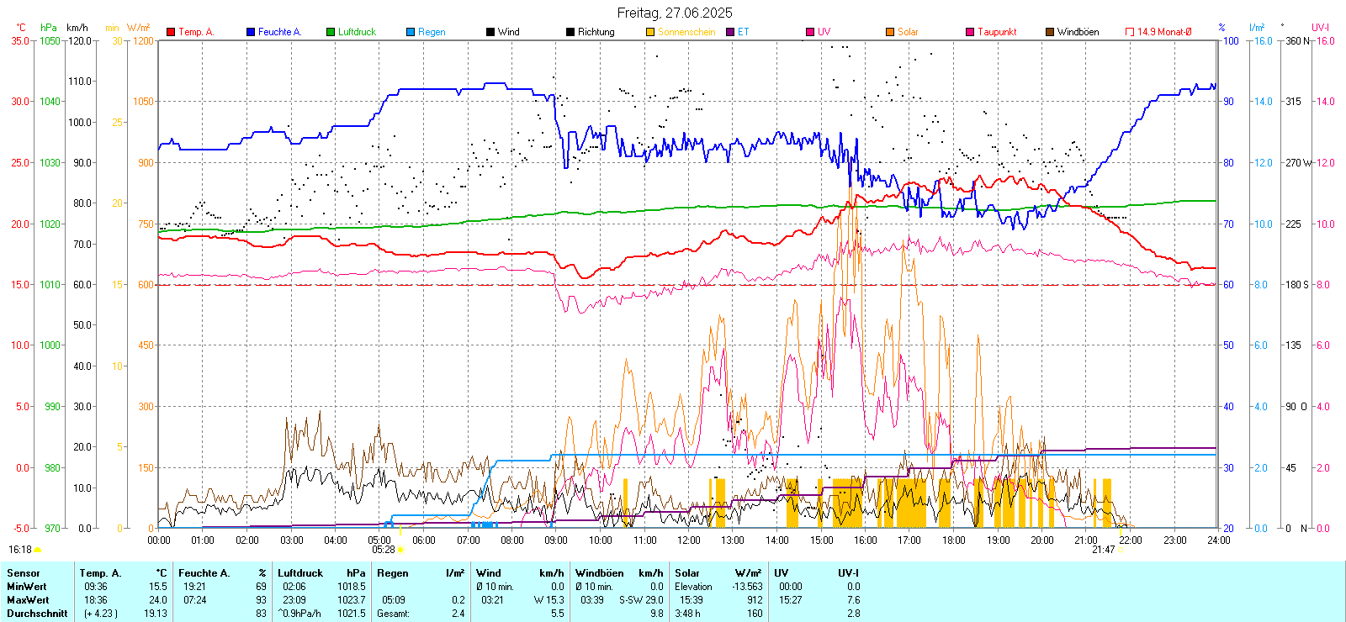
Task: Click the black Richtung legend square
Action: click(570, 32)
